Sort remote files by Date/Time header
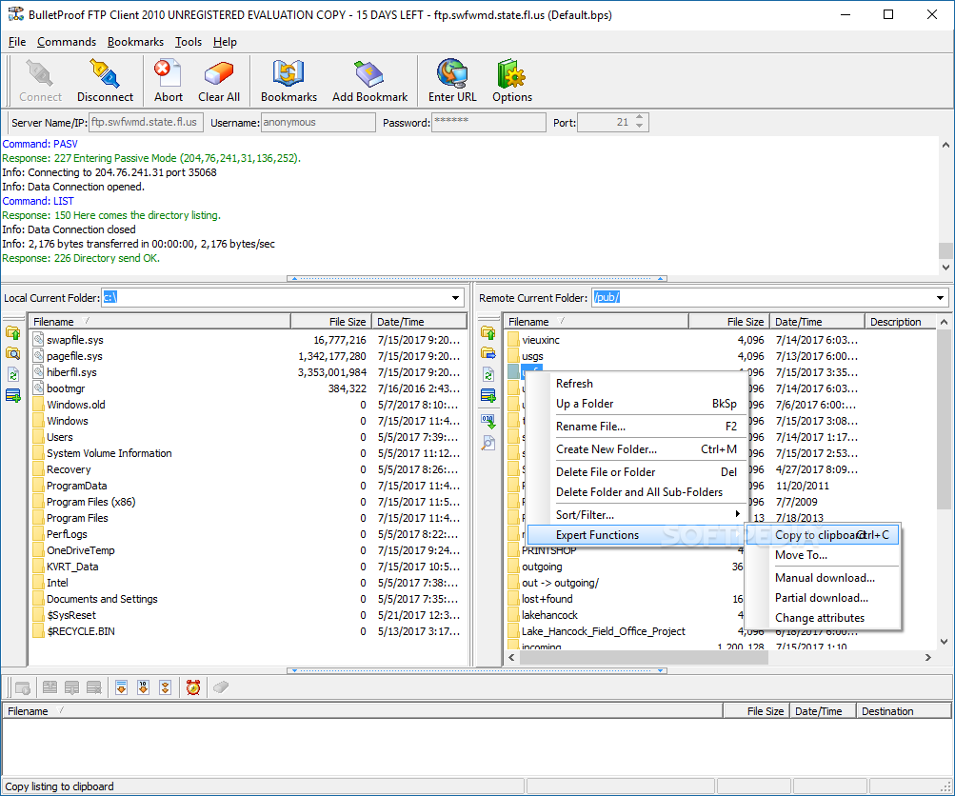The image size is (955, 796). coord(817,322)
